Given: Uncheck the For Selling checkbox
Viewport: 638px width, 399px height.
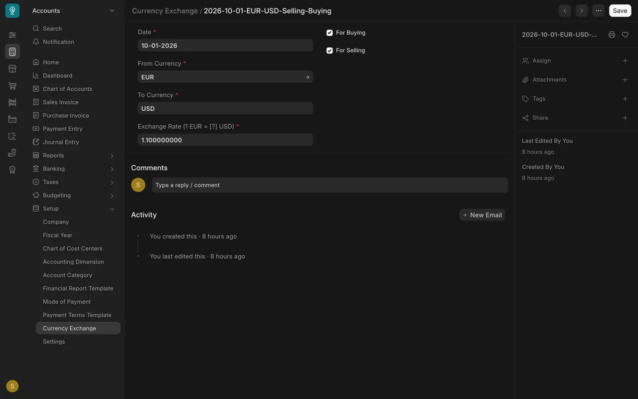Looking at the screenshot, I should click(x=329, y=51).
